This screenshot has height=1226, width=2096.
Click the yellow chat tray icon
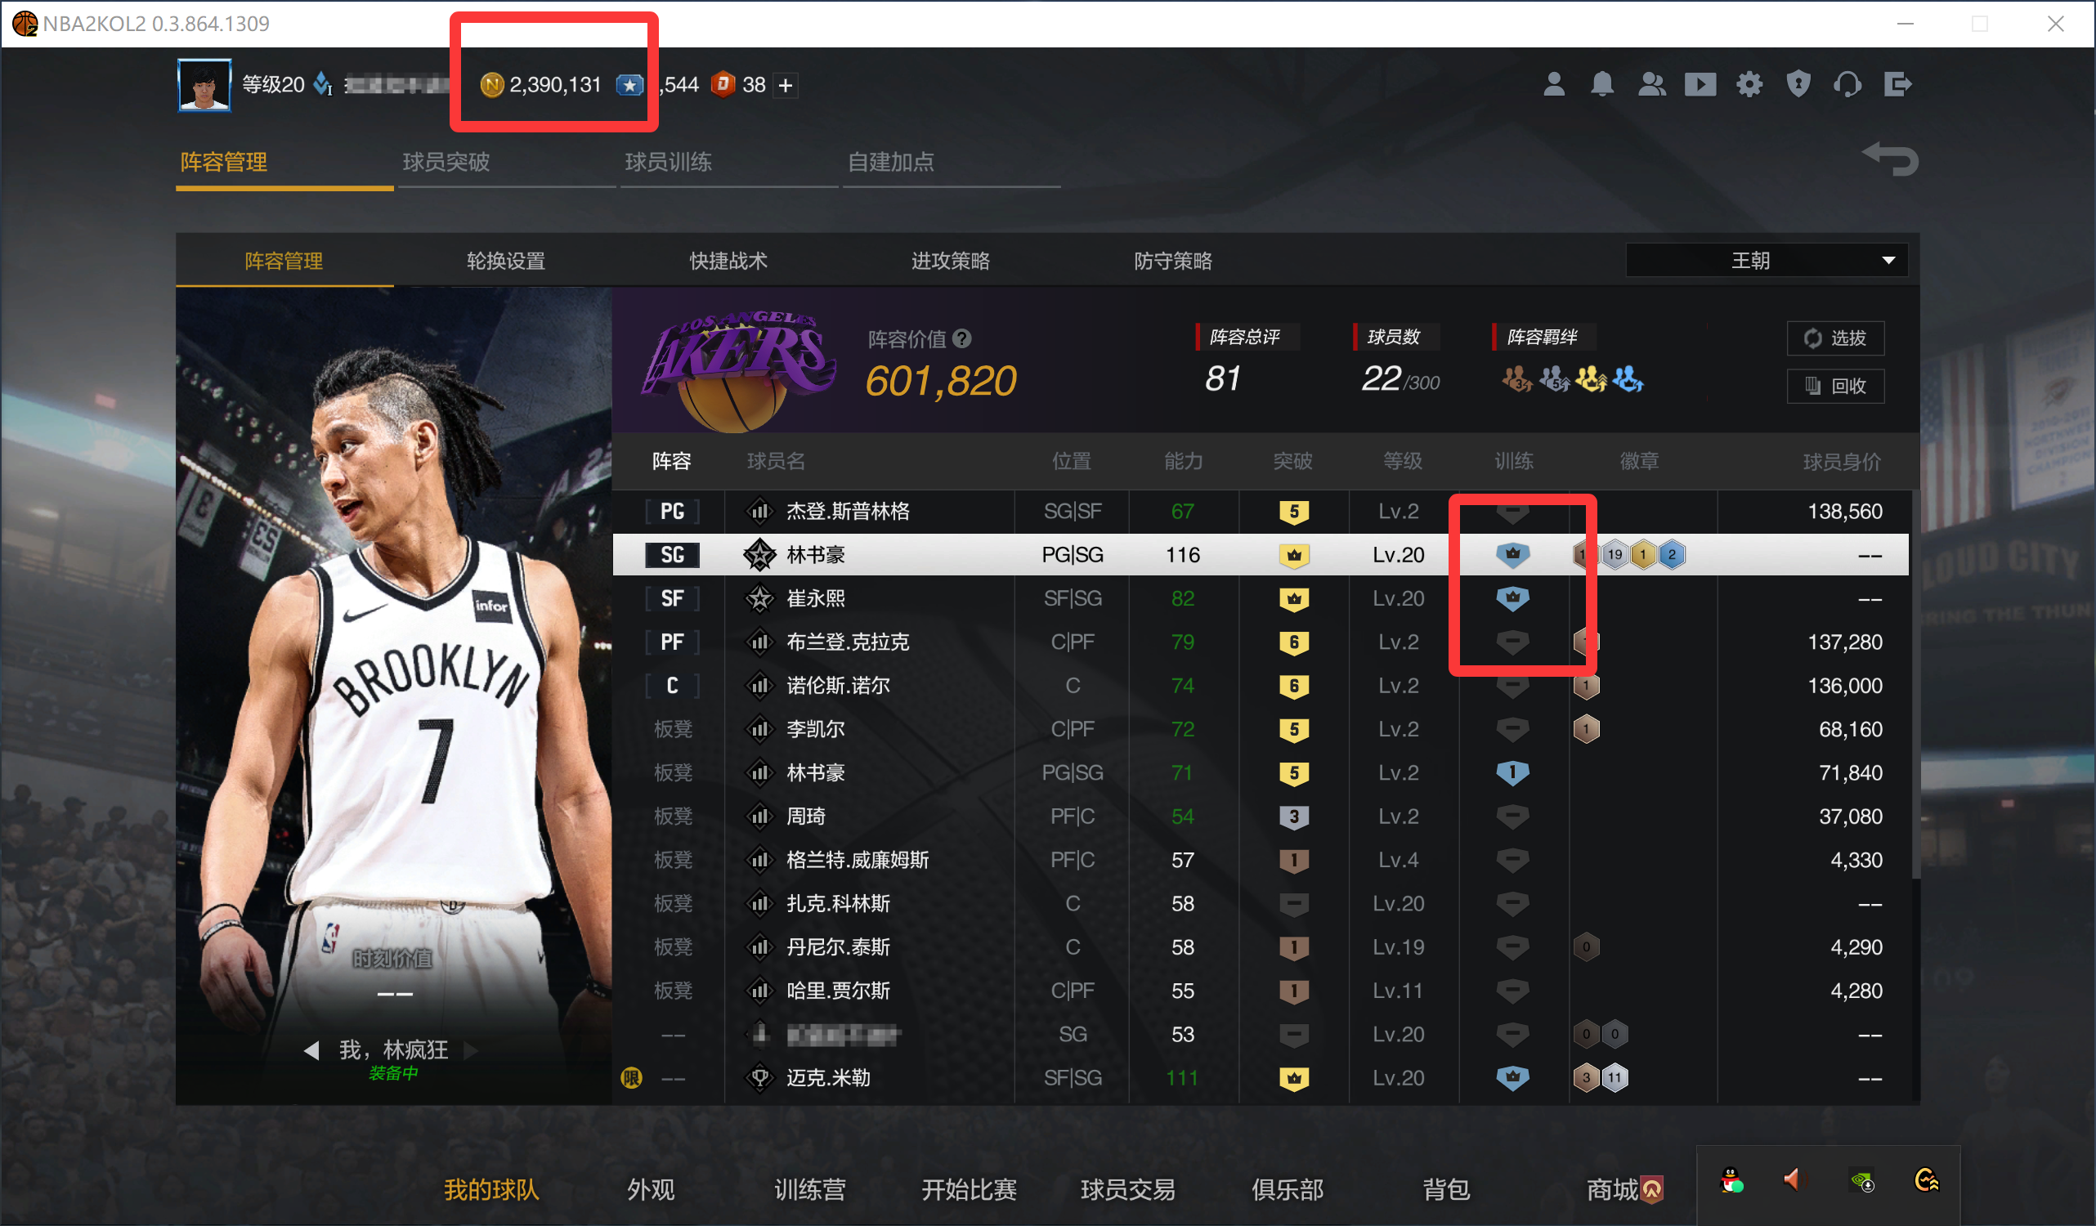1925,1180
